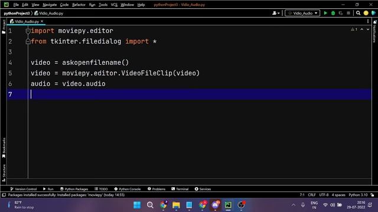The height and width of the screenshot is (212, 378).
Task: Click pythonProject3 in the breadcrumb
Action: (17, 13)
